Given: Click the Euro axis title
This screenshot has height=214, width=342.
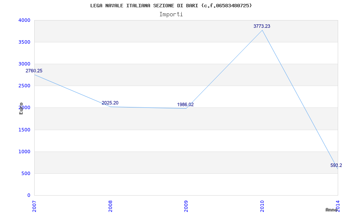Looking at the screenshot, I should point(21,108).
